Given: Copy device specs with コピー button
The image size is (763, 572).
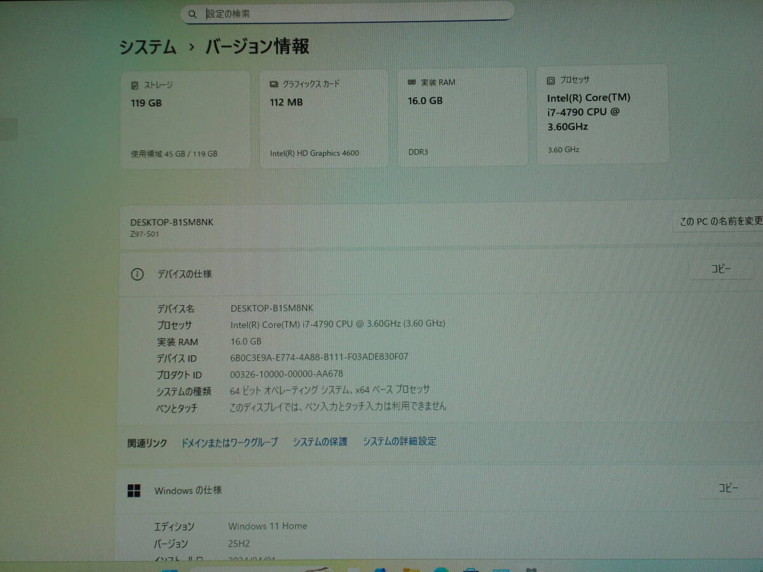Looking at the screenshot, I should [x=721, y=269].
